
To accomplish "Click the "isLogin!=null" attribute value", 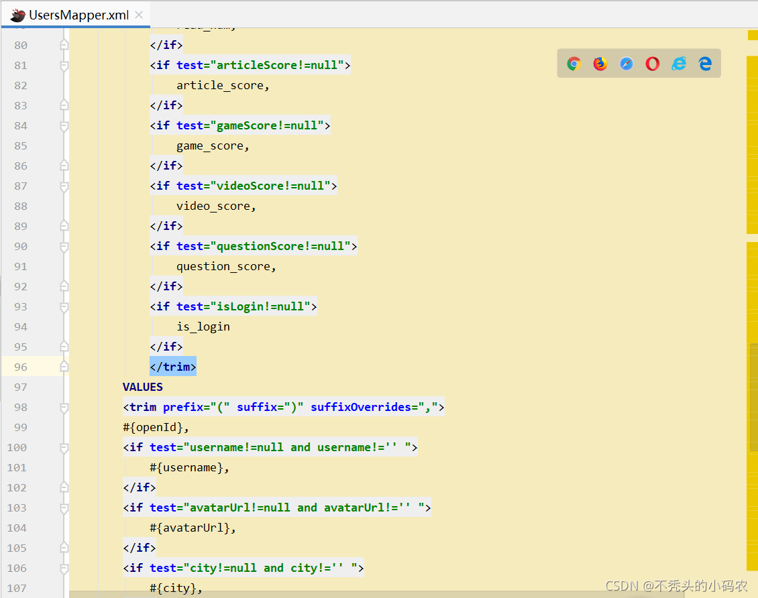I will (x=260, y=307).
